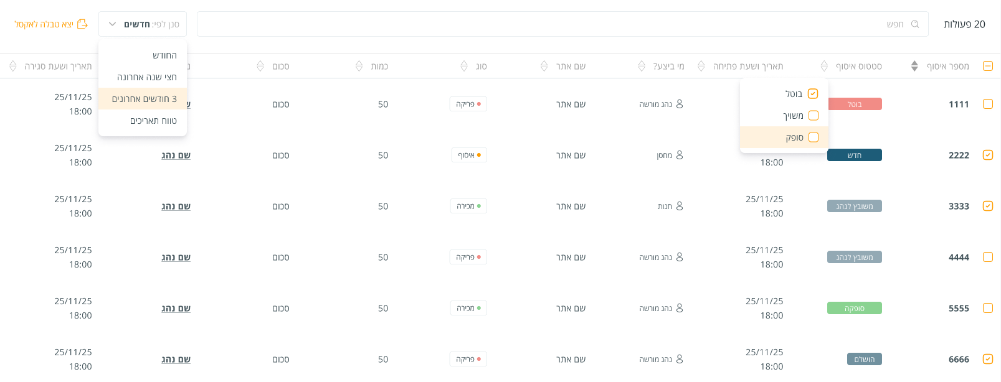Sort by תאריך ושעת סגירה arrows

[13, 66]
